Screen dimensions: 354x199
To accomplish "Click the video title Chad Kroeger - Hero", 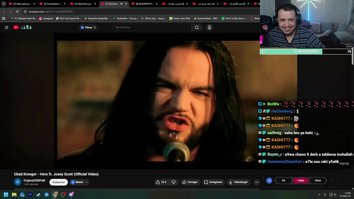I will pyautogui.click(x=56, y=174).
